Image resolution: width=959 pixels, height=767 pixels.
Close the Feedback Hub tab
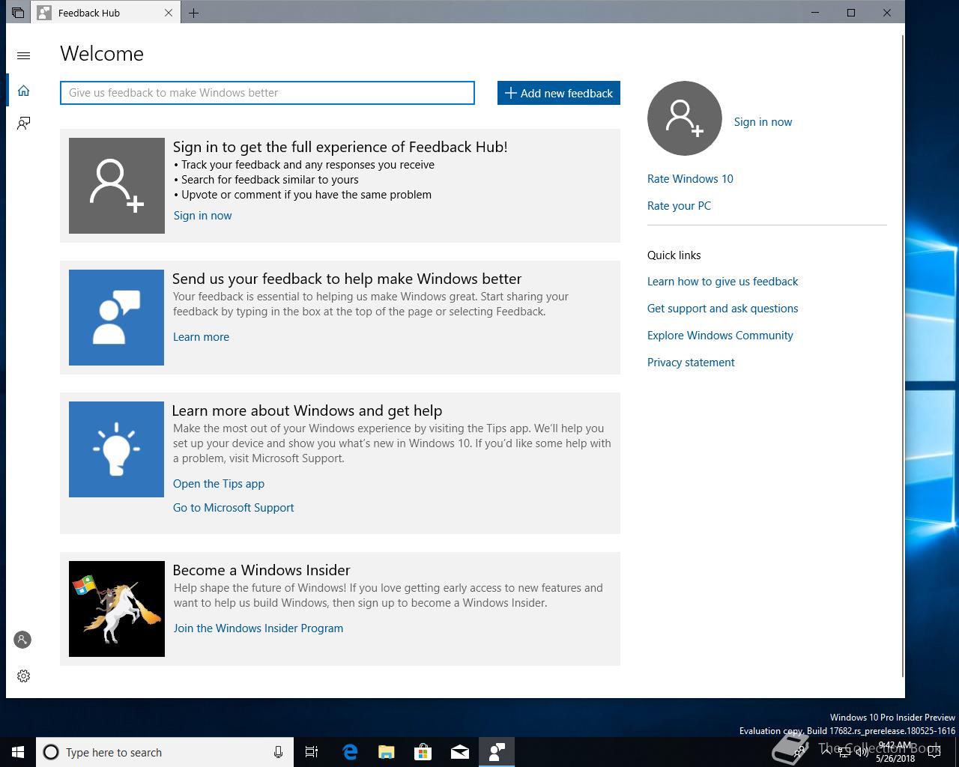[169, 13]
